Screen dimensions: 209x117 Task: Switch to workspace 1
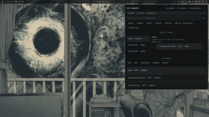click(x=6, y=2)
